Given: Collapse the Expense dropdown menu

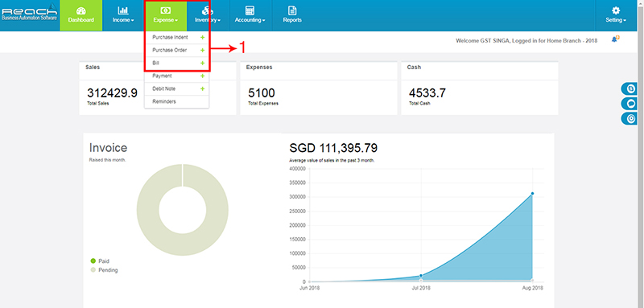Looking at the screenshot, I should tap(166, 15).
